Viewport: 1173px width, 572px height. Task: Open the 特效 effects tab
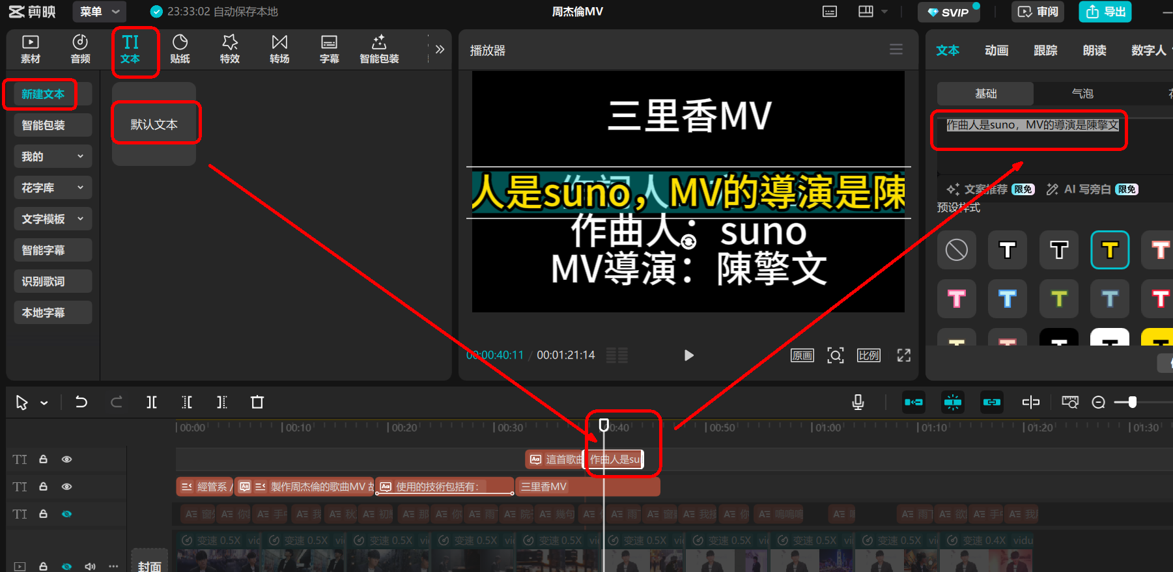(x=230, y=49)
